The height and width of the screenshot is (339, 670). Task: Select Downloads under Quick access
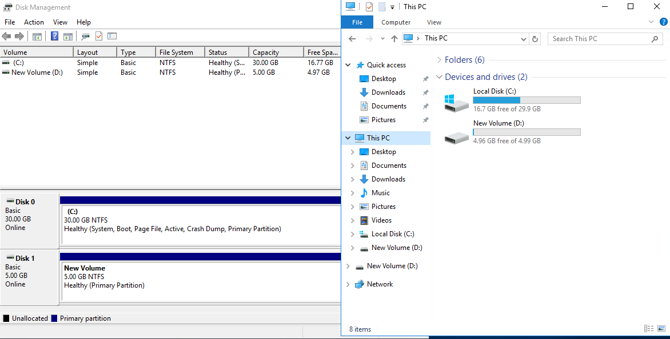pyautogui.click(x=388, y=92)
